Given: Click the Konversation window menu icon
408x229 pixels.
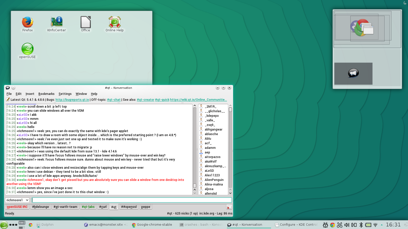Looking at the screenshot, I should (x=8, y=88).
